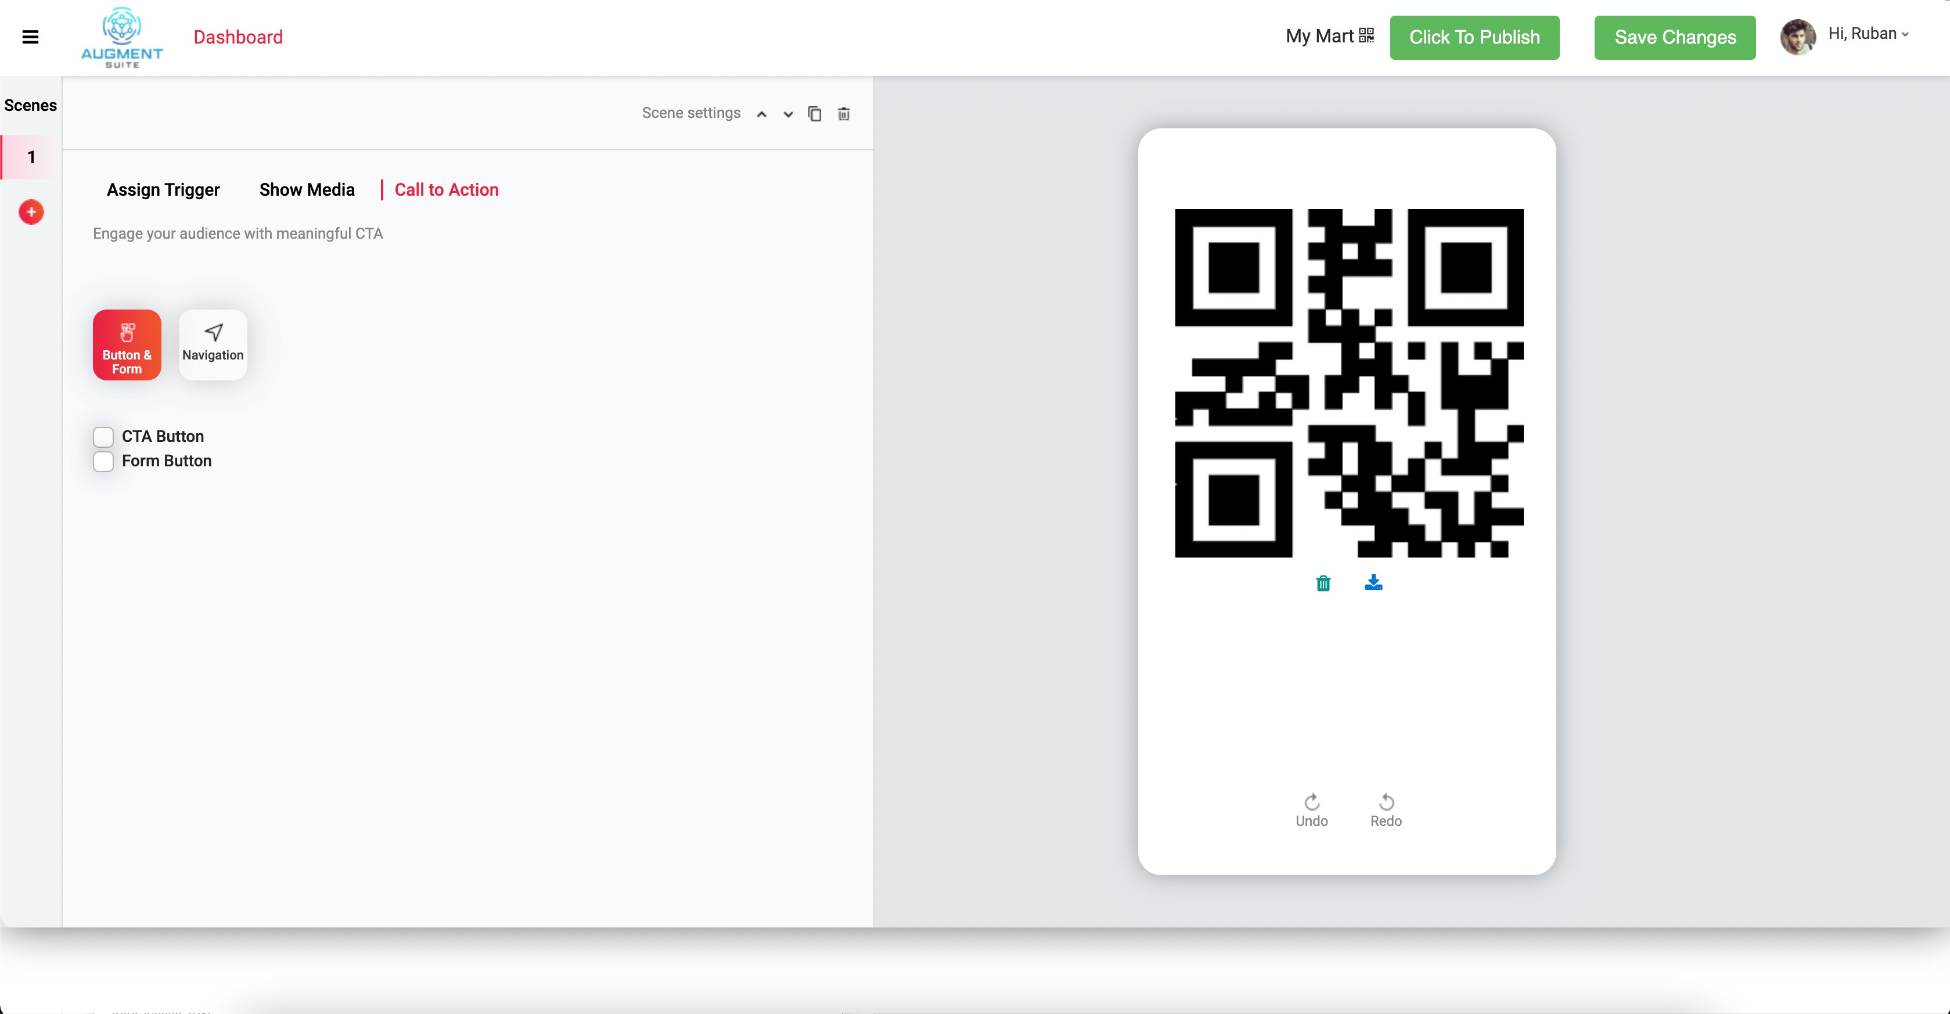Viewport: 1950px width, 1014px height.
Task: Select scene 1 in Scenes list
Action: point(31,157)
